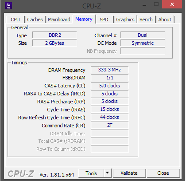Go to the SPD tab
The image size is (186, 181).
point(104,20)
